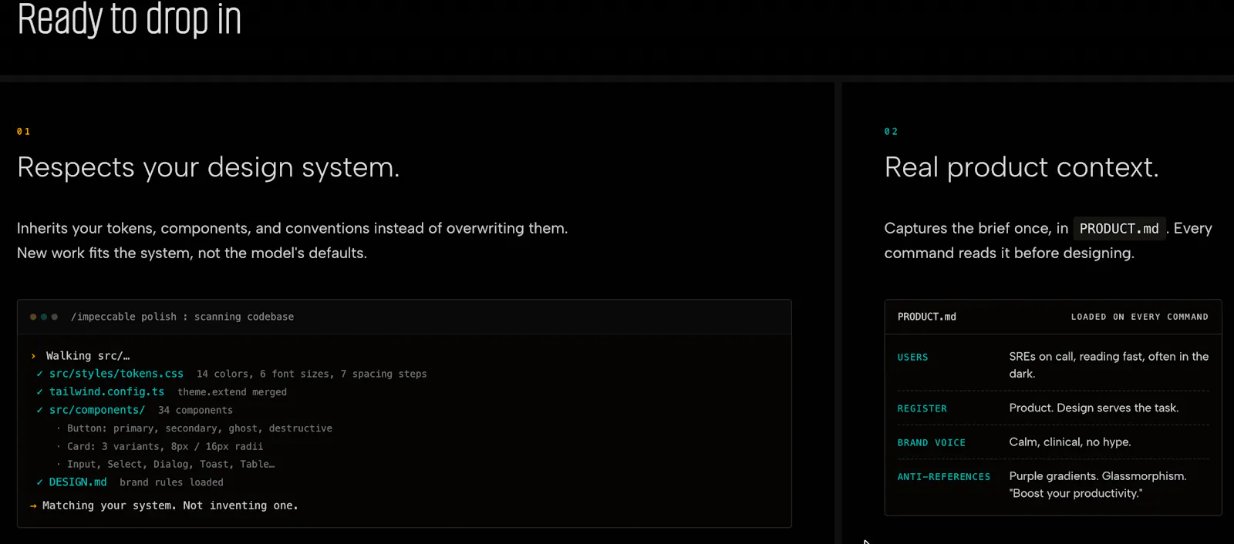
Task: Click the checkmark beside 'src/components/'
Action: coord(39,410)
